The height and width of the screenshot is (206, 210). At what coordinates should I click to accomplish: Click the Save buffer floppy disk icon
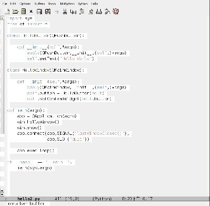pos(39,12)
